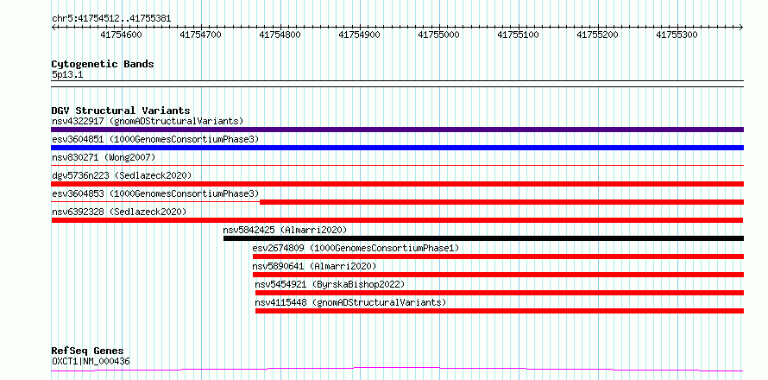Open nsv5842425 (Almarri2020) variant label
Image resolution: width=768 pixels, height=380 pixels.
[285, 230]
